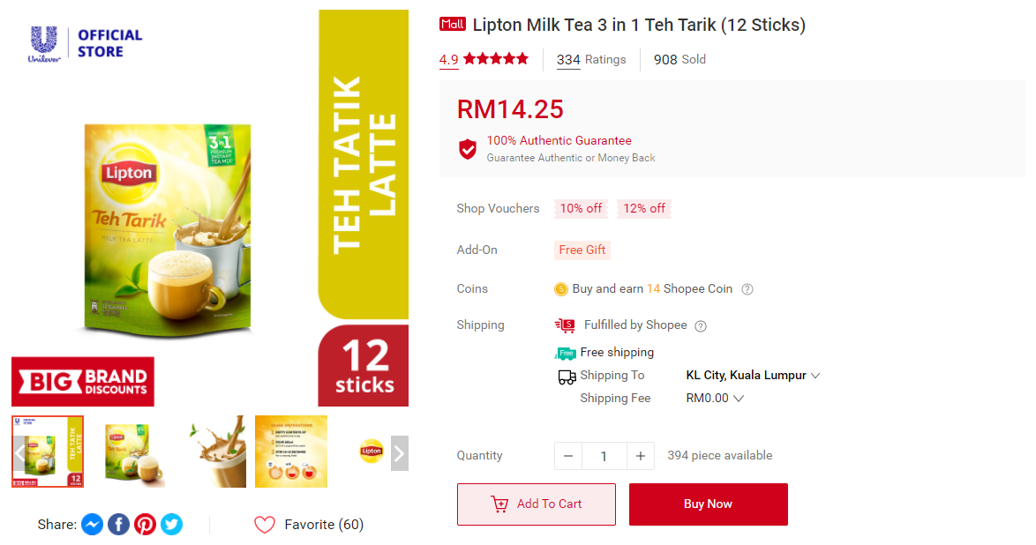This screenshot has height=545, width=1036.
Task: Share product on Pinterest
Action: [x=146, y=525]
